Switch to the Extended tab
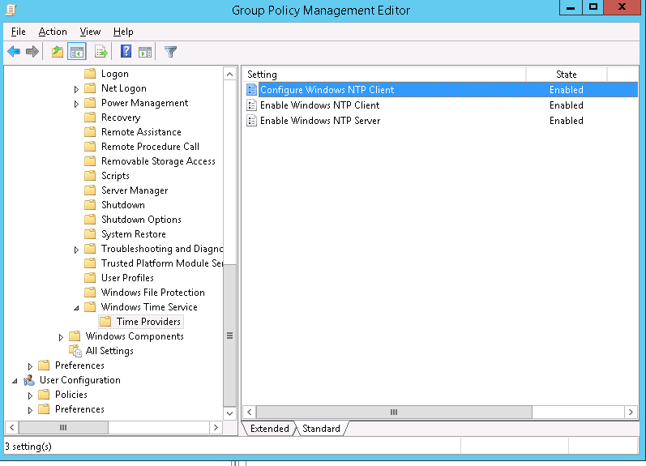The image size is (646, 466). tap(269, 429)
